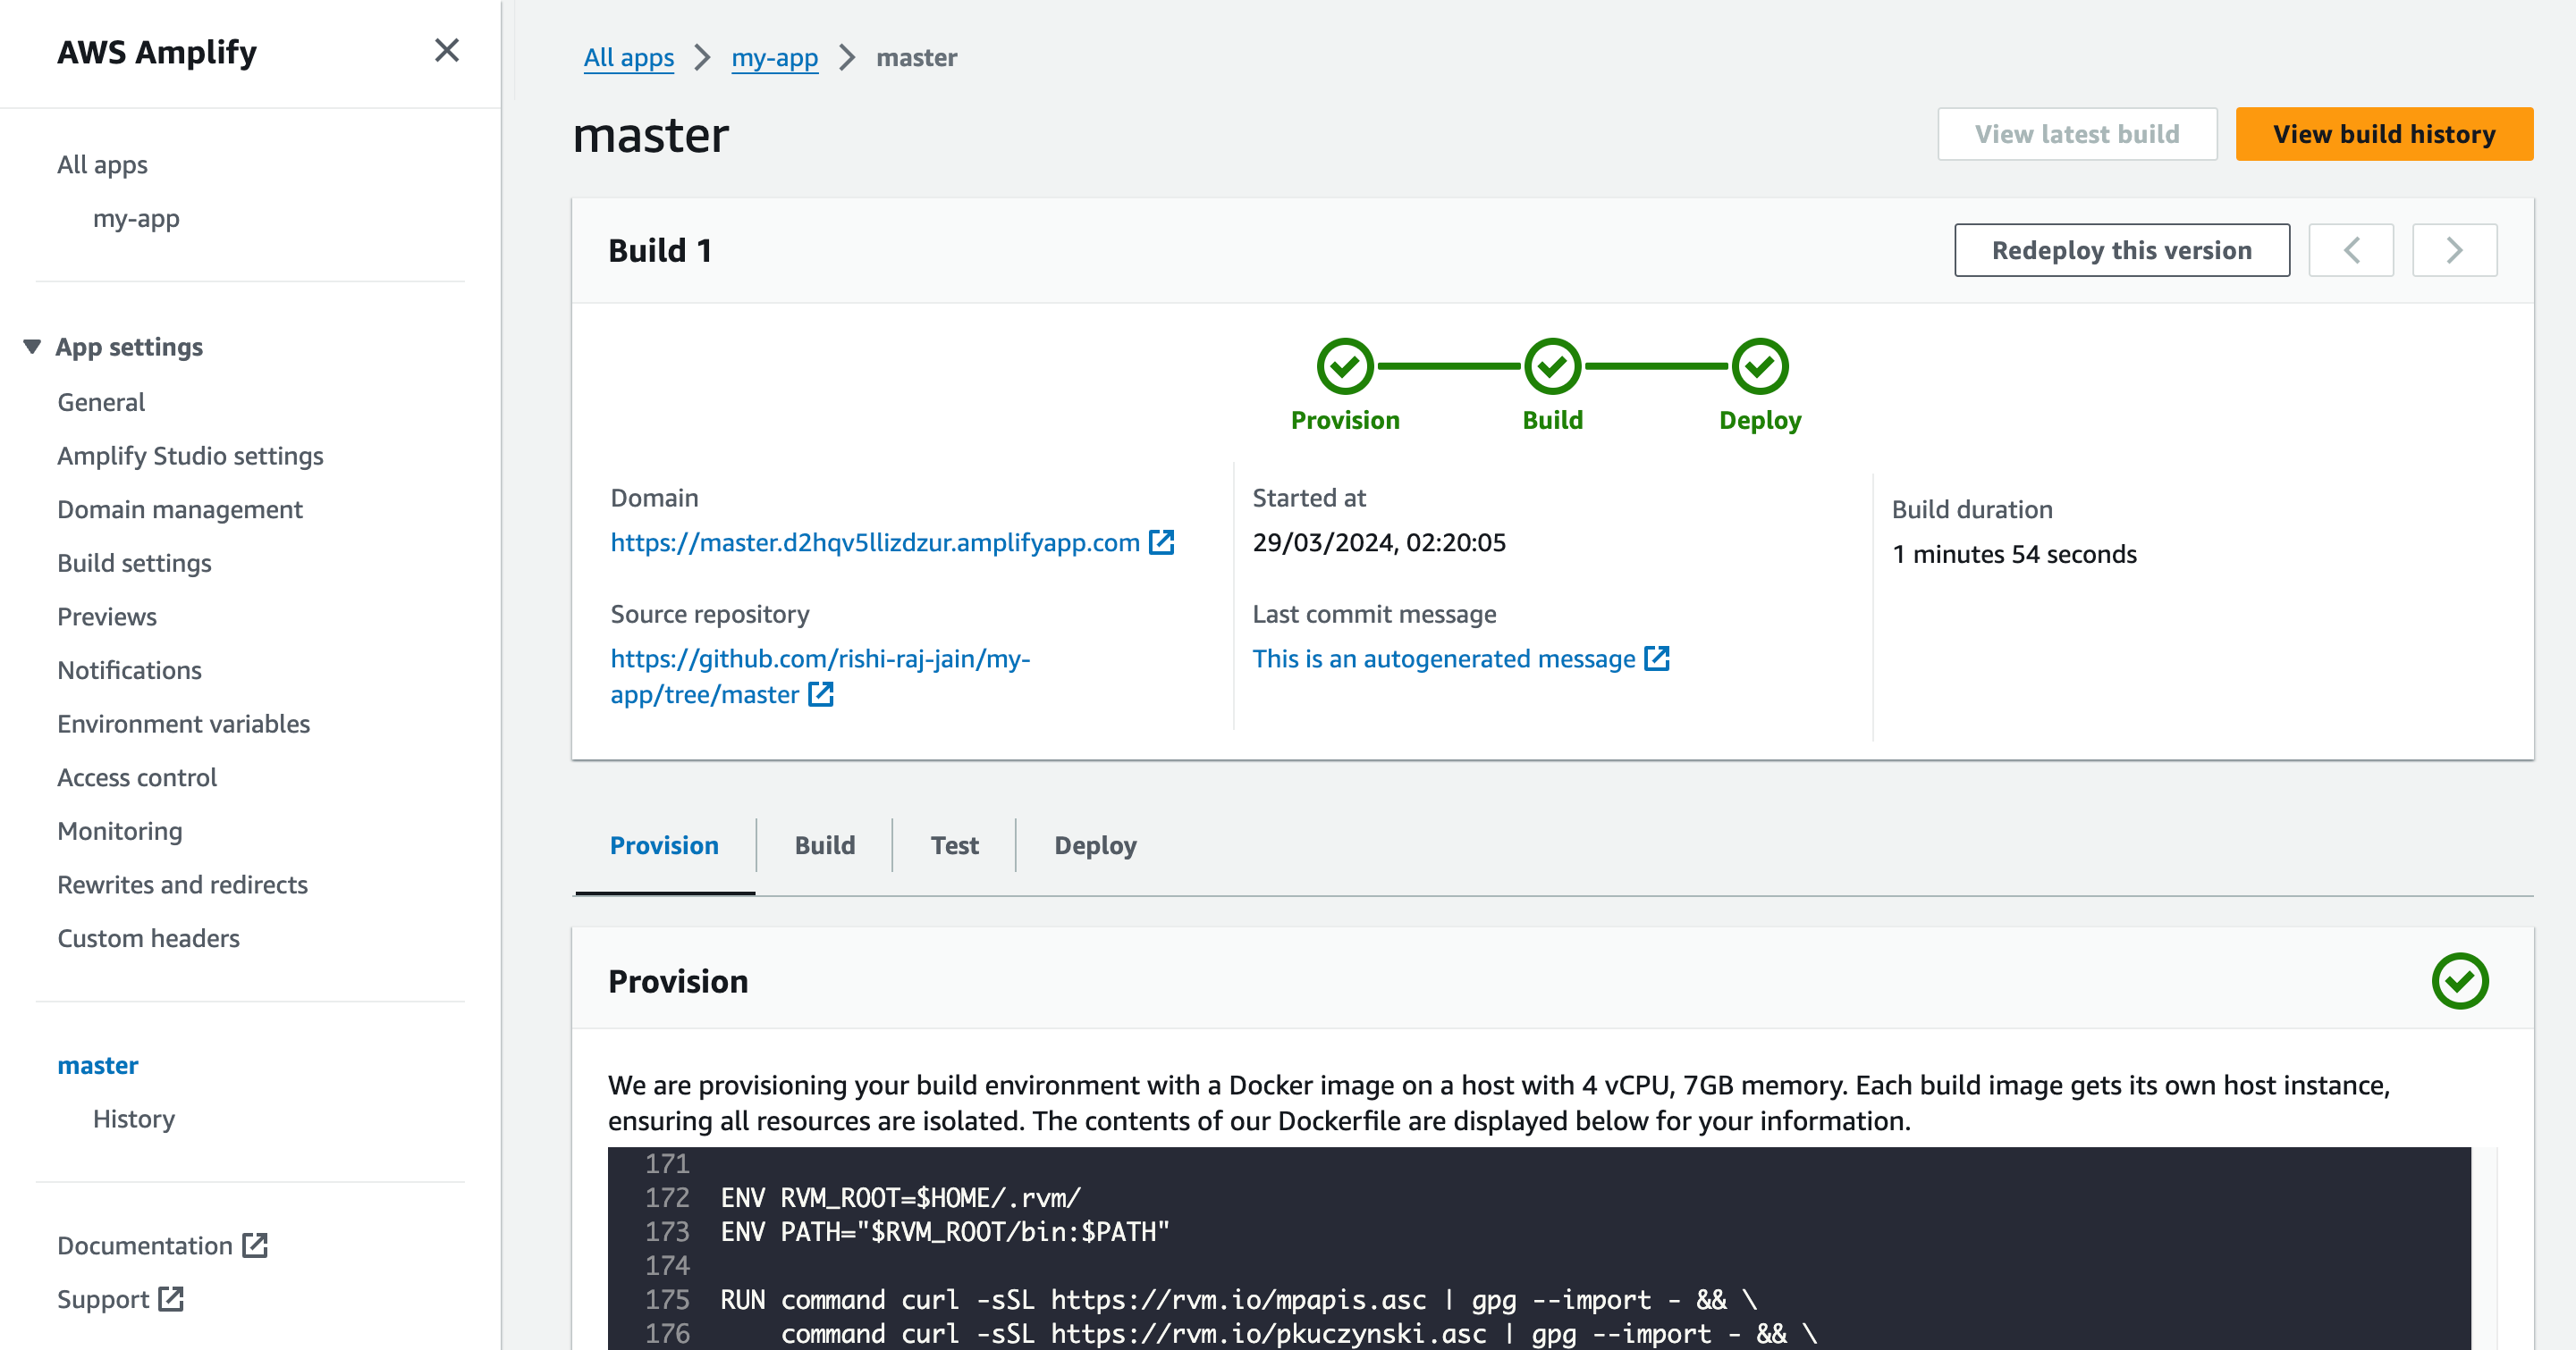Open Custom headers settings
The height and width of the screenshot is (1350, 2576).
pyautogui.click(x=148, y=938)
